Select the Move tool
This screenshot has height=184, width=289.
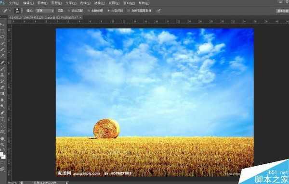2,25
